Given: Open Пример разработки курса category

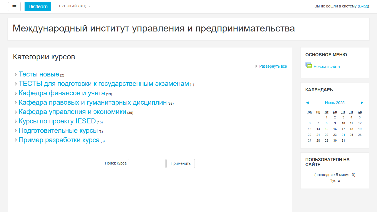Looking at the screenshot, I should 59,140.
